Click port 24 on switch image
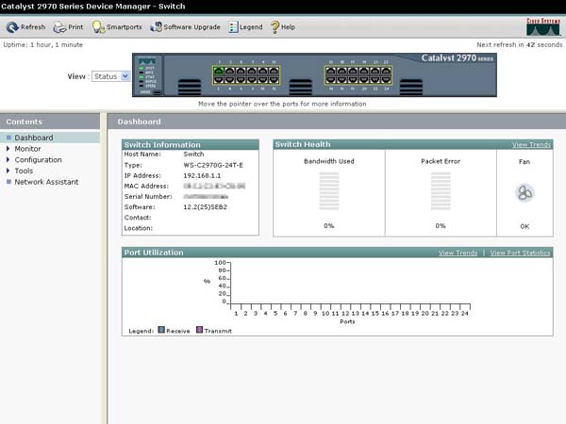The width and height of the screenshot is (566, 424). (x=386, y=79)
